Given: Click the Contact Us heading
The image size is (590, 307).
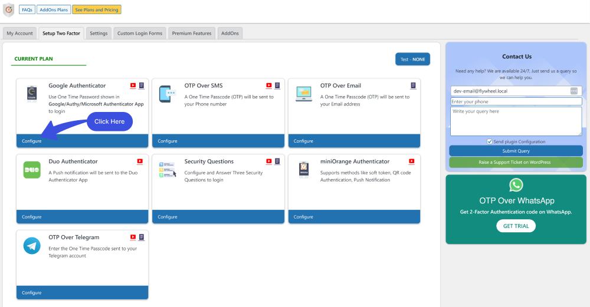Looking at the screenshot, I should pyautogui.click(x=517, y=57).
